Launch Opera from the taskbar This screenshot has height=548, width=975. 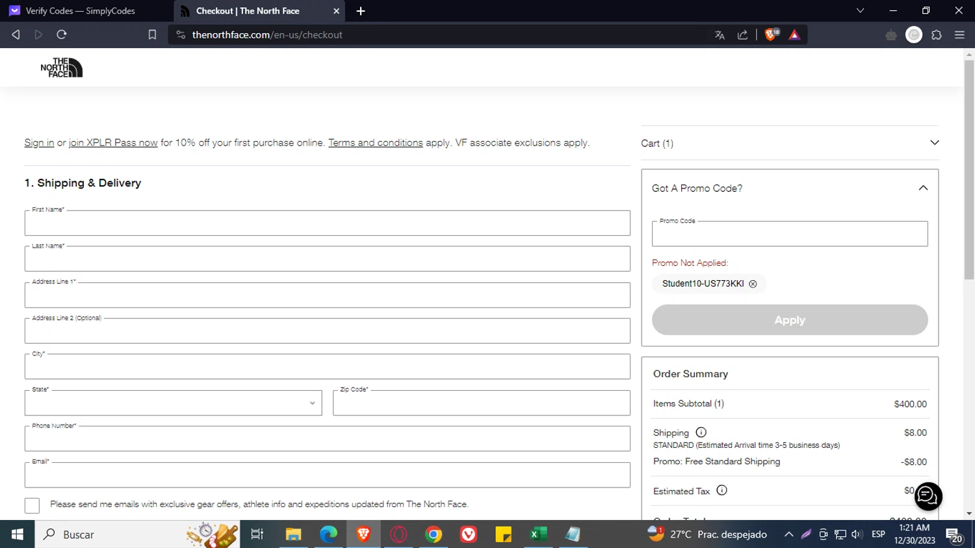398,534
